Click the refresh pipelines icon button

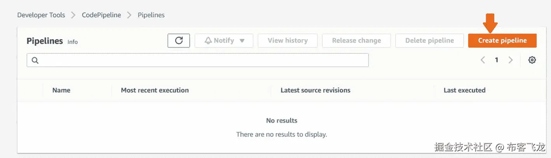tap(178, 41)
